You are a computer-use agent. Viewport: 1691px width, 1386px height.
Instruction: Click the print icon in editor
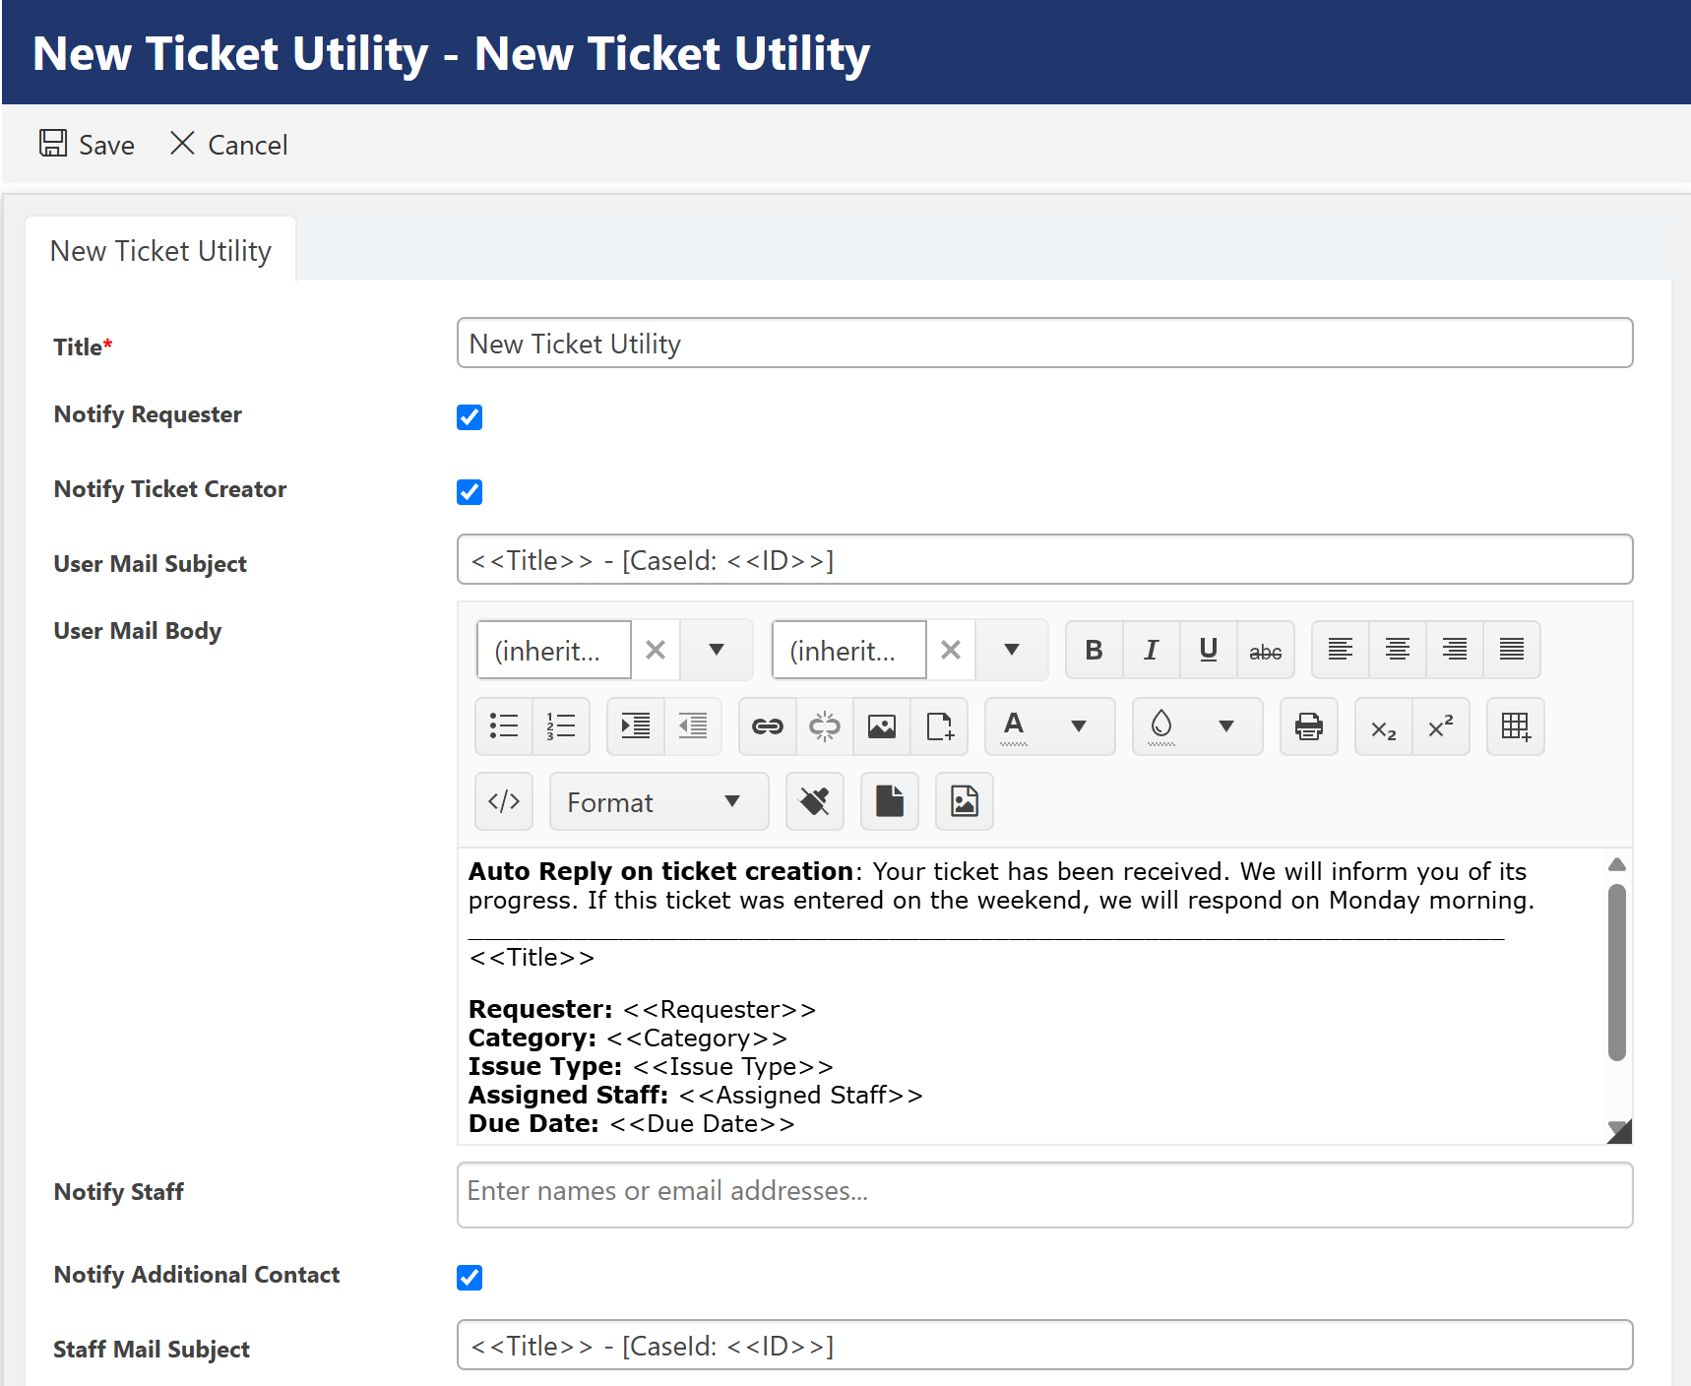pyautogui.click(x=1308, y=726)
